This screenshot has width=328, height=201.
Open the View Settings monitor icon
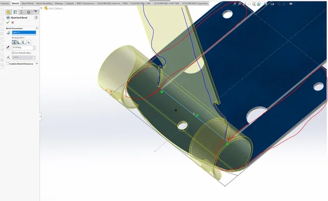pyautogui.click(x=291, y=4)
